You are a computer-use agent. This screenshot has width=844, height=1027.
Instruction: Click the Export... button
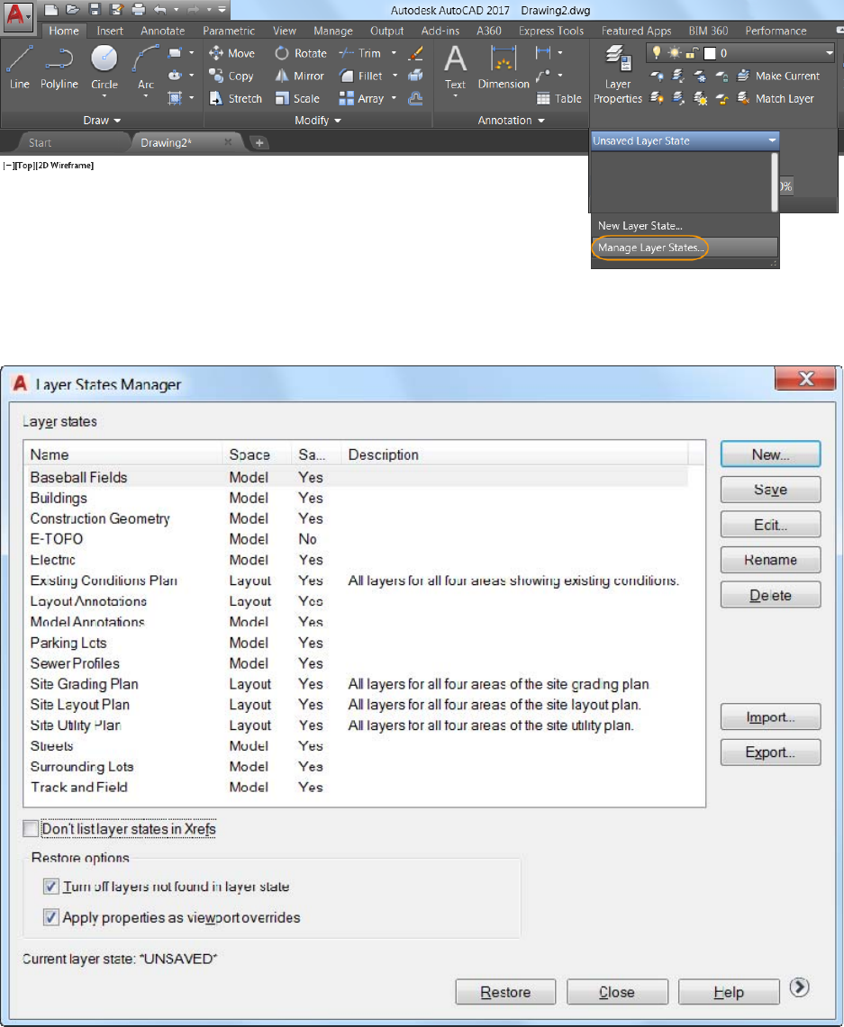pyautogui.click(x=771, y=752)
